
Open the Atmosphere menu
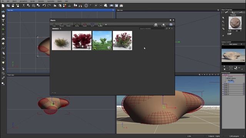click(x=23, y=1)
